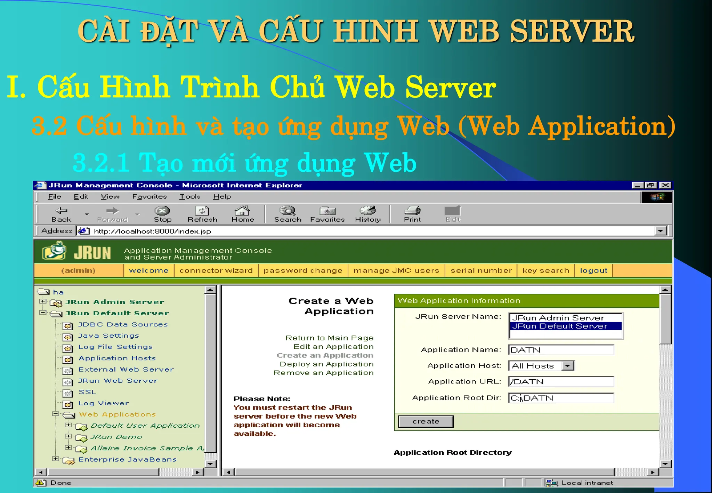Click the Java Settings tree icon
Screen dimensions: 712x493
(68, 337)
